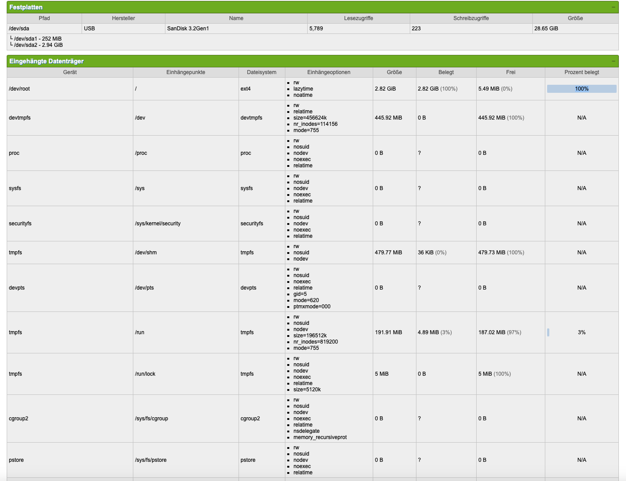Select the 479.73 MiB (100%) free value
Viewport: 626px width, 481px height.
tap(501, 253)
